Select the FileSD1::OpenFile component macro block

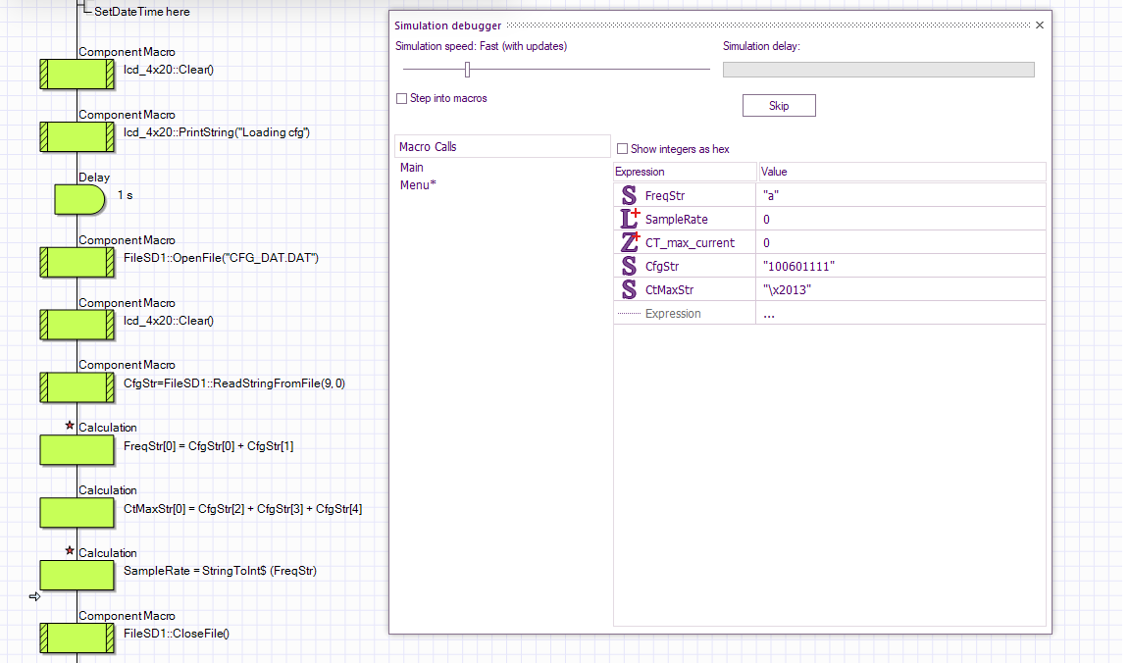tap(77, 262)
